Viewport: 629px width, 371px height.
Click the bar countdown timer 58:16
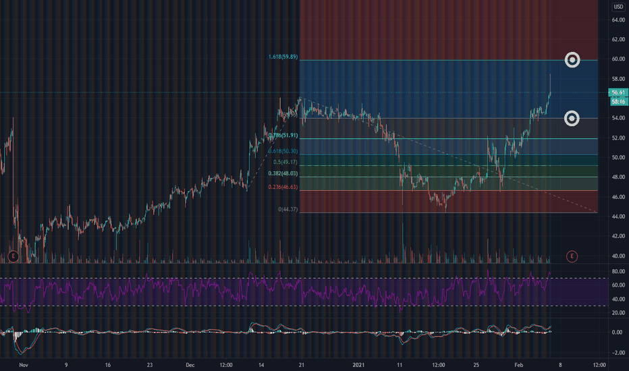tap(618, 102)
